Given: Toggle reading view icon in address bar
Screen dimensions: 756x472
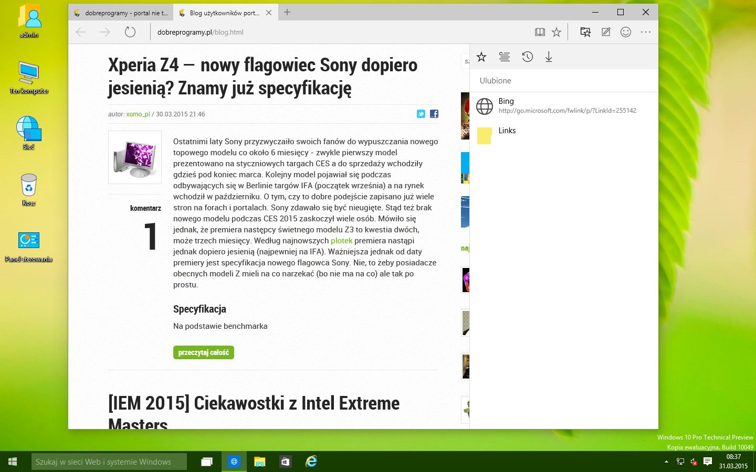Looking at the screenshot, I should pyautogui.click(x=540, y=32).
